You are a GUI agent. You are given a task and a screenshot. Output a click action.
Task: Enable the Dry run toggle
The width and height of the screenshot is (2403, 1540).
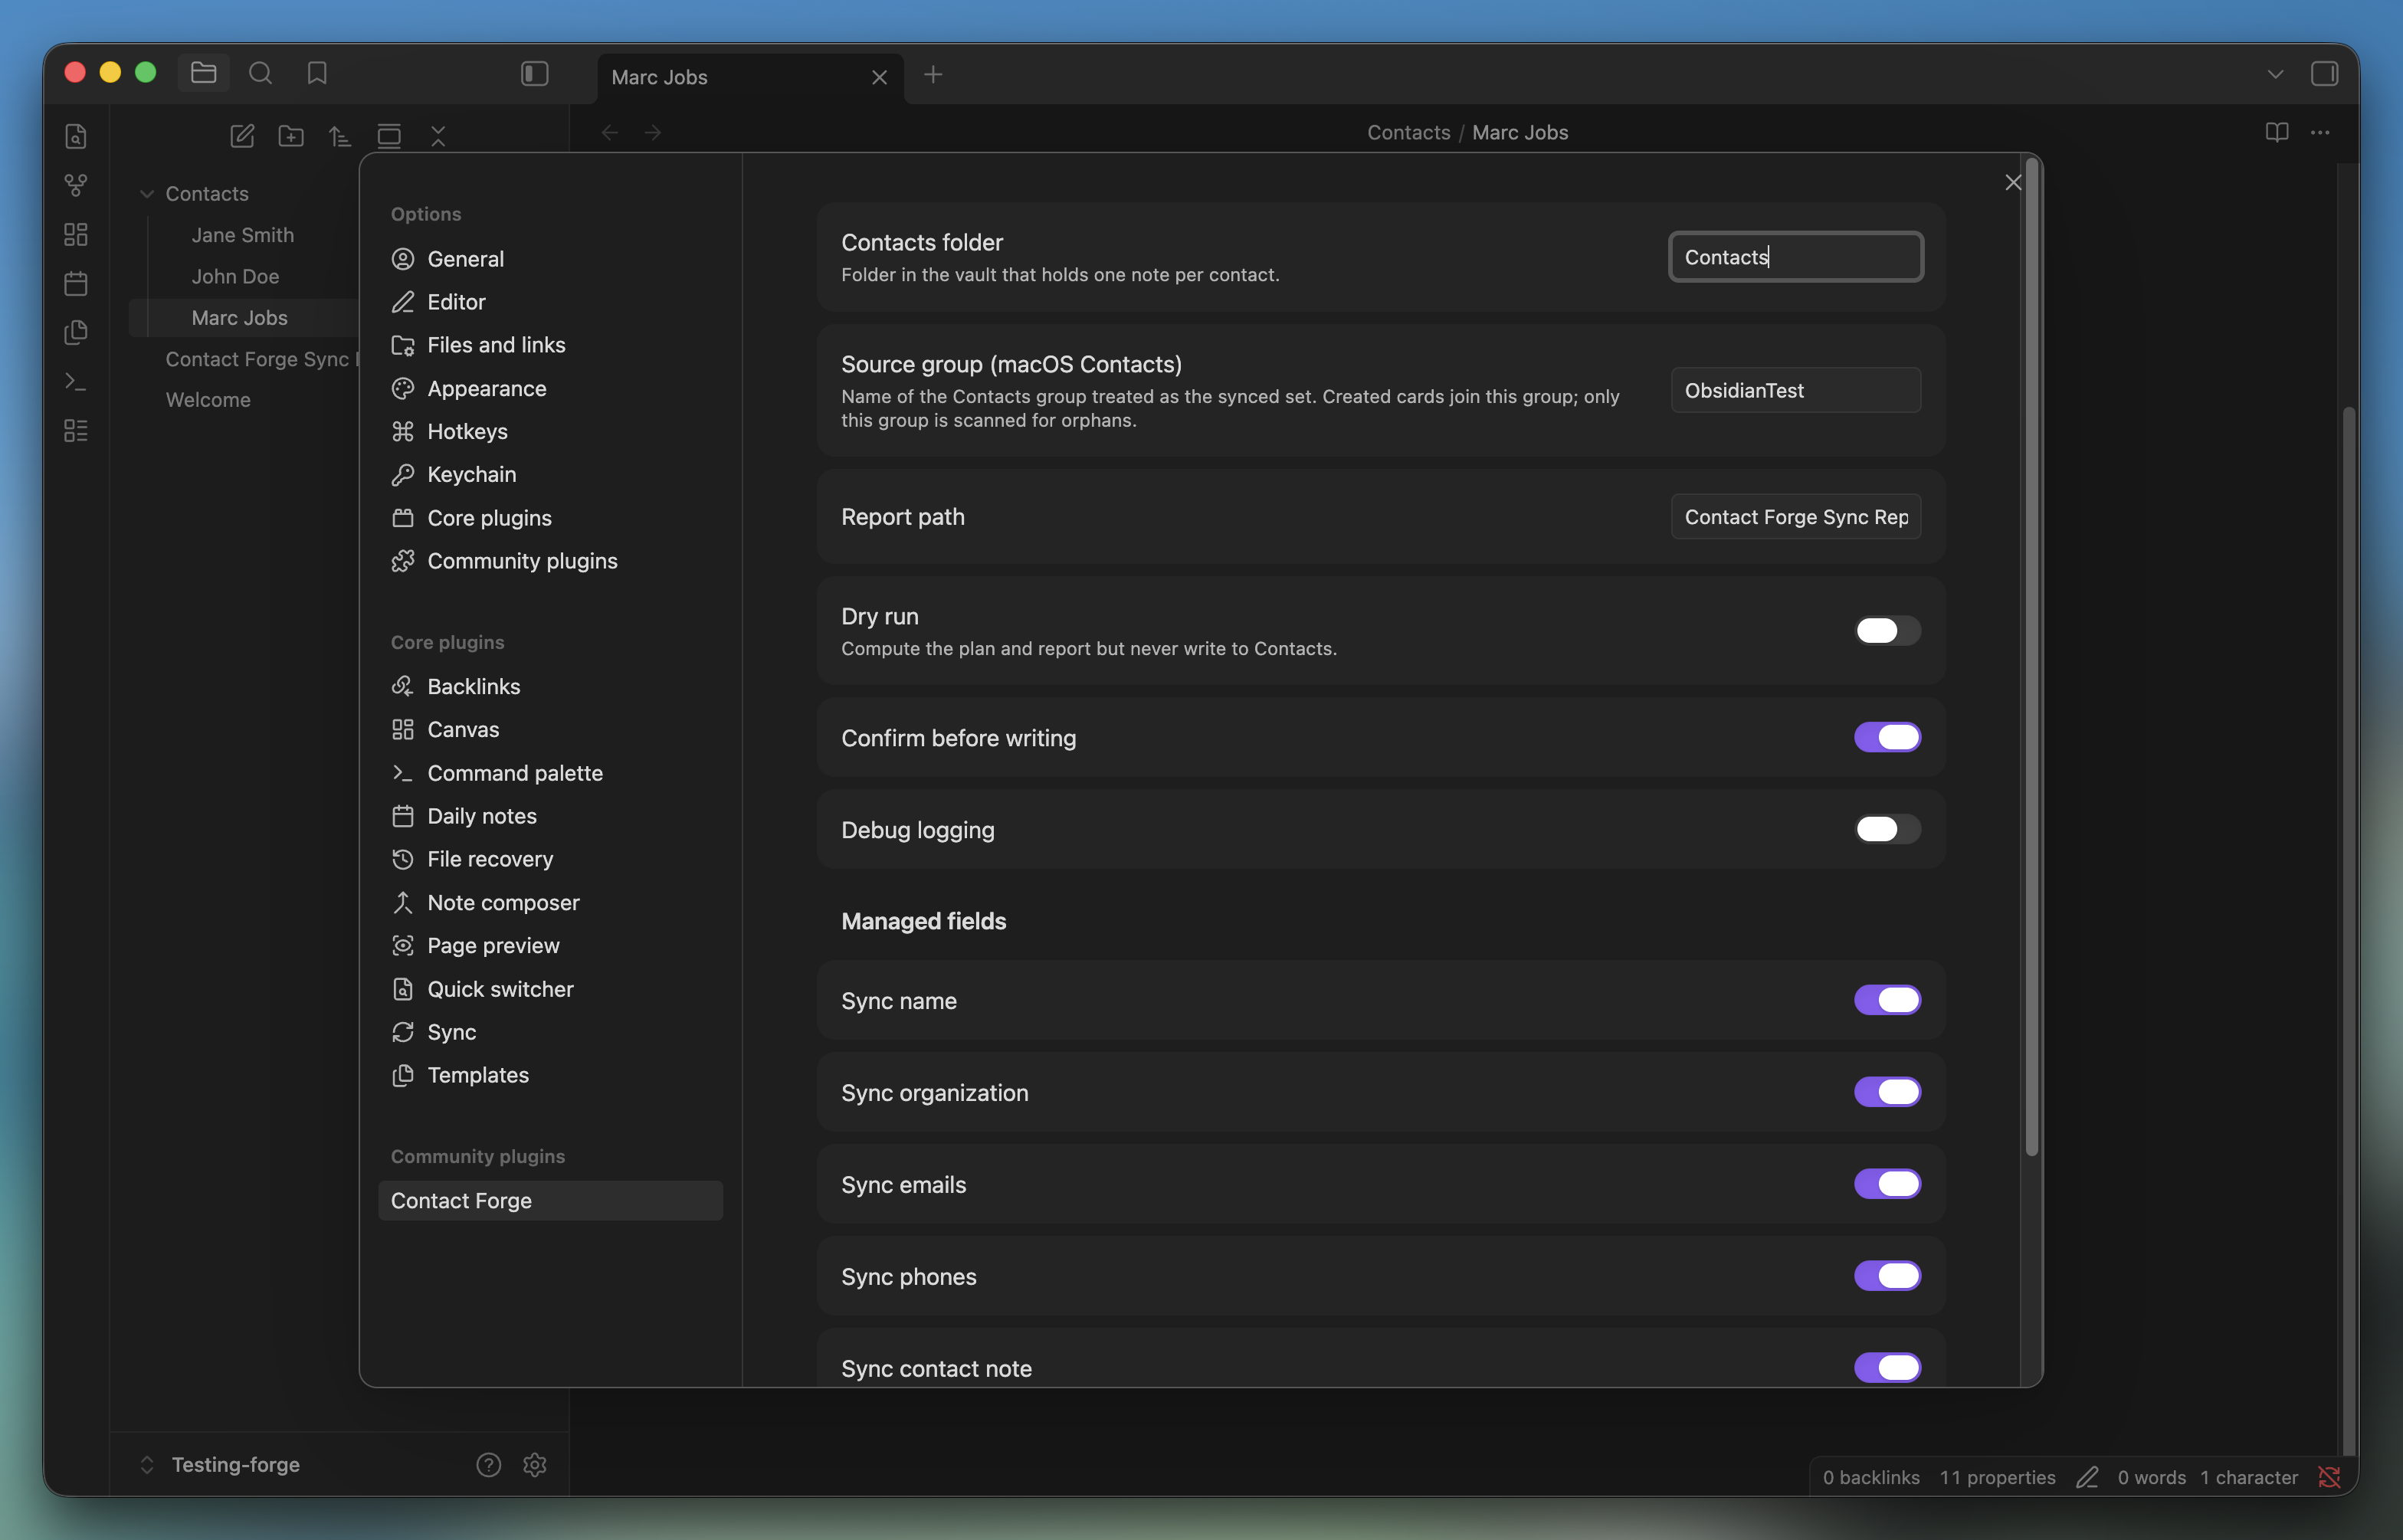(1887, 631)
